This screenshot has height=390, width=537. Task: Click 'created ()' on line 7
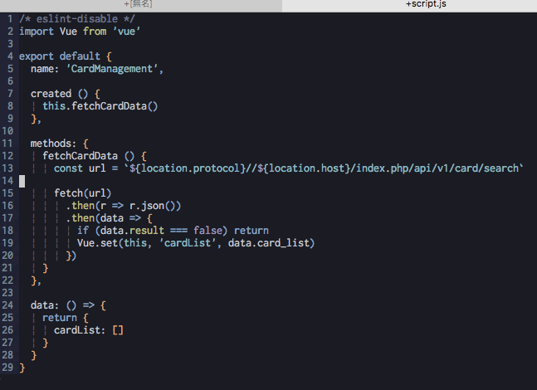coord(59,94)
